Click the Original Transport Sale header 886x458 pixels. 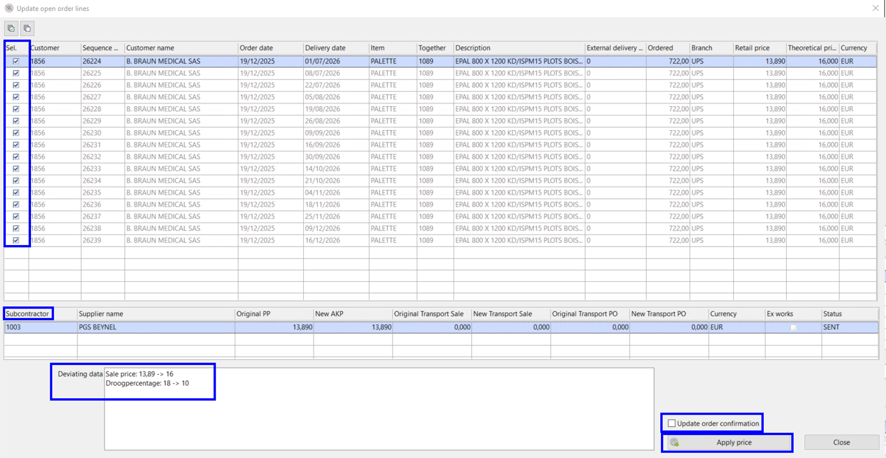coord(432,314)
